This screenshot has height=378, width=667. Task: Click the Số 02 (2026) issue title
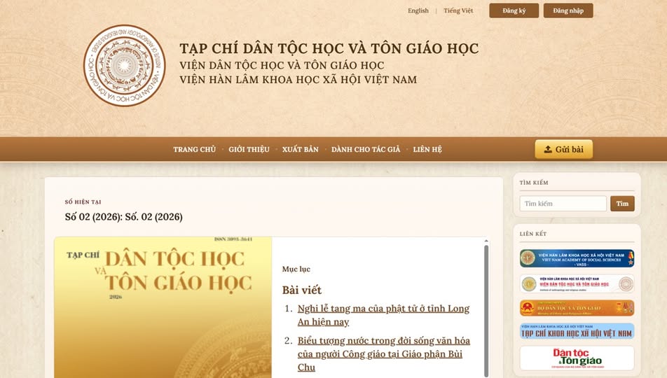click(124, 217)
